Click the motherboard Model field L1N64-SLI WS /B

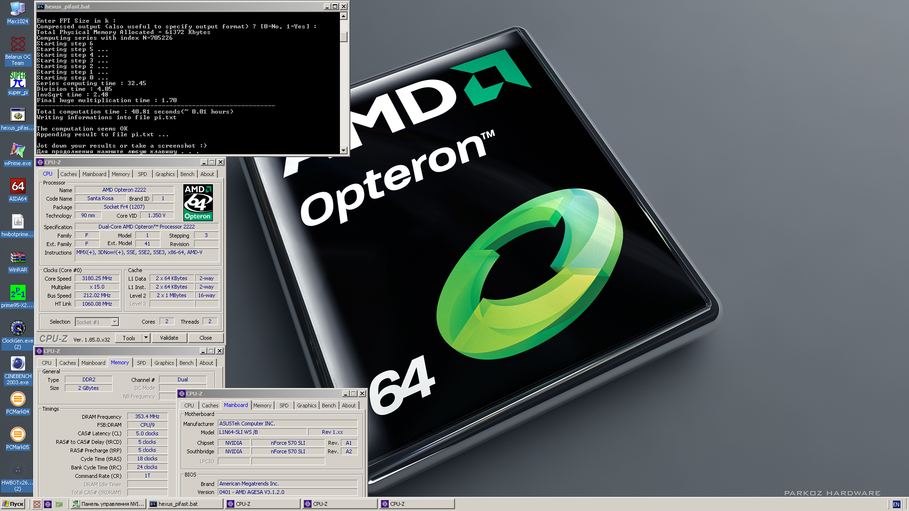click(262, 432)
